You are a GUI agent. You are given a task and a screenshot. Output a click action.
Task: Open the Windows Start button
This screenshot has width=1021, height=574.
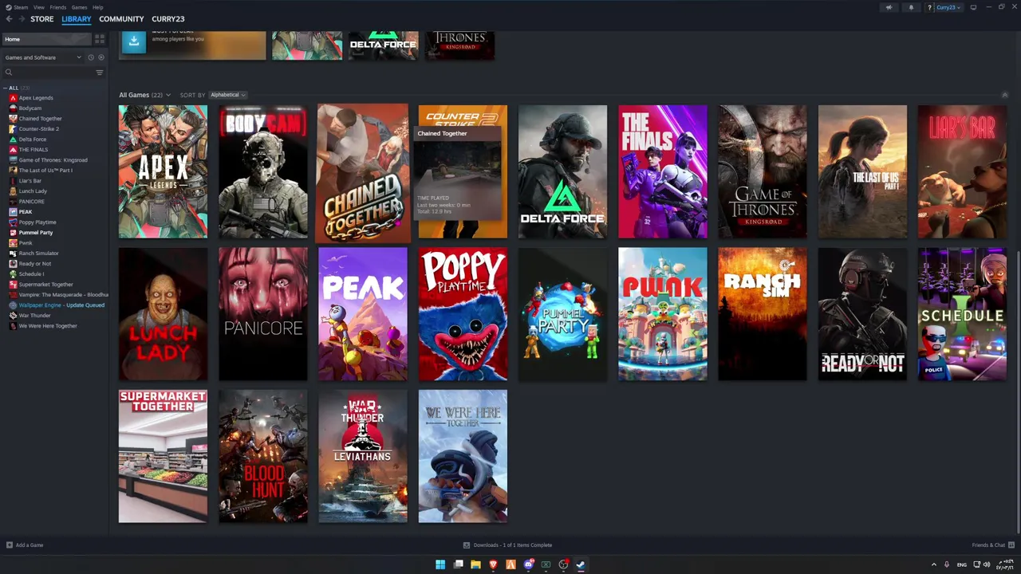[x=440, y=564]
